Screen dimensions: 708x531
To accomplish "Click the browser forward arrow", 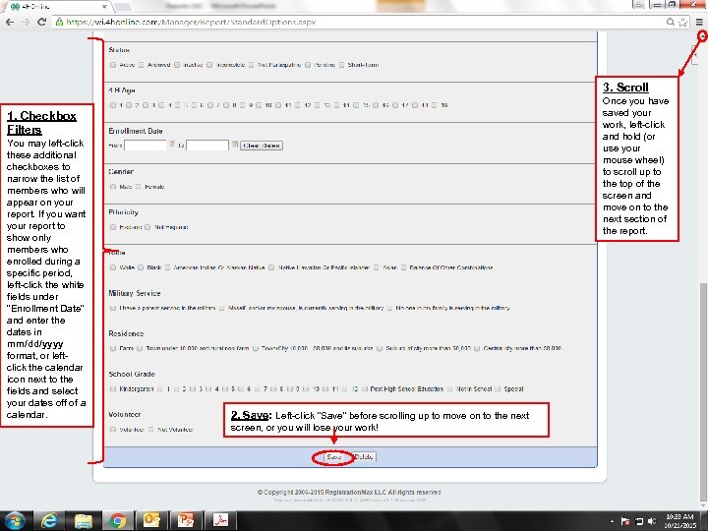I will [26, 22].
